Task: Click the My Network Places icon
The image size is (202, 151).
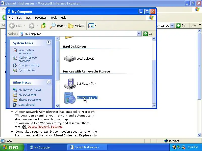Action: click(x=15, y=90)
